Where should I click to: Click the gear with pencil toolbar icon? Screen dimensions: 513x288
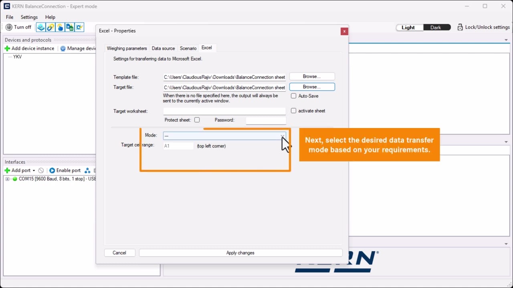click(x=79, y=27)
